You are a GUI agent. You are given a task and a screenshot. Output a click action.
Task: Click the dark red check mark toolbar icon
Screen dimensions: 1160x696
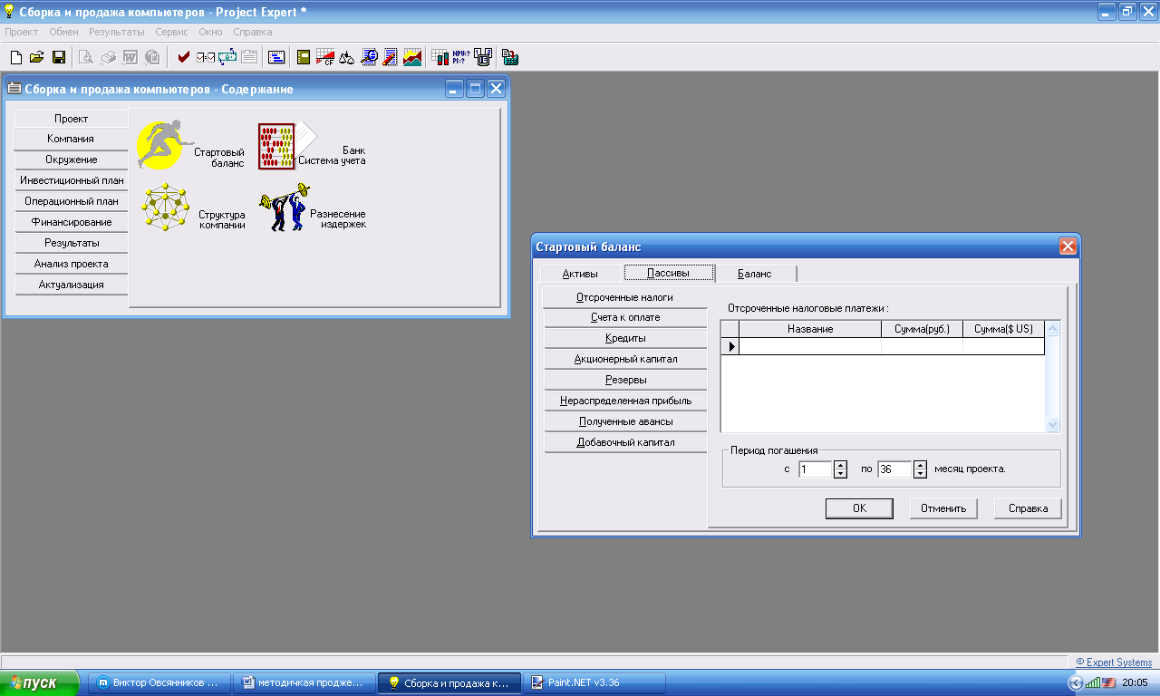coord(184,57)
